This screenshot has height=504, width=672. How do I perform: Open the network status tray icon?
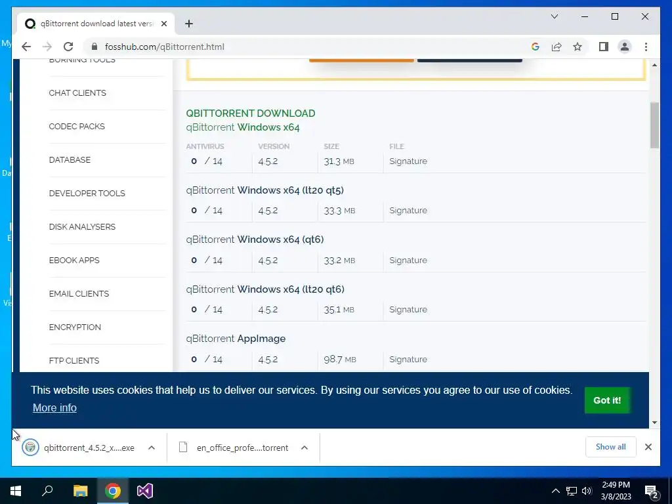click(x=572, y=491)
